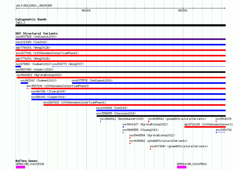Open the nsv1013060 (Coe2014) label
This screenshot has width=233, height=170.
[x=31, y=42]
